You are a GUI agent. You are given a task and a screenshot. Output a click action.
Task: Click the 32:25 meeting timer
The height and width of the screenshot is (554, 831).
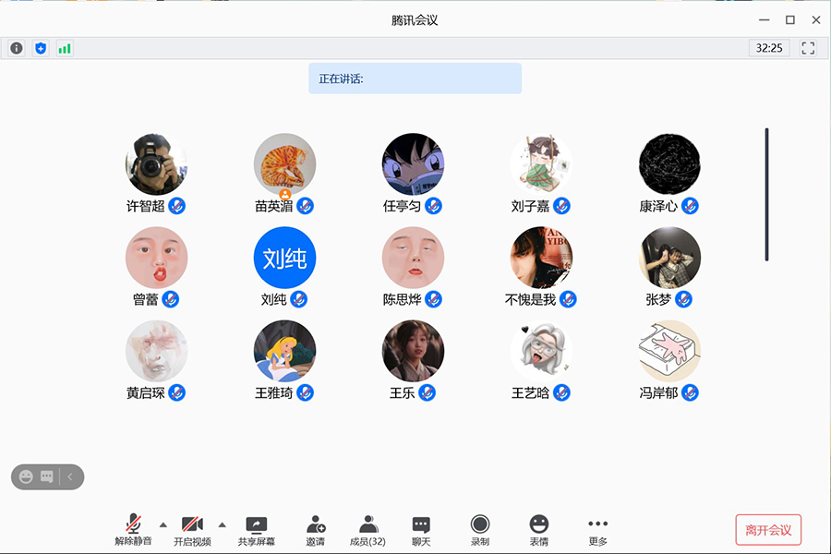click(769, 48)
